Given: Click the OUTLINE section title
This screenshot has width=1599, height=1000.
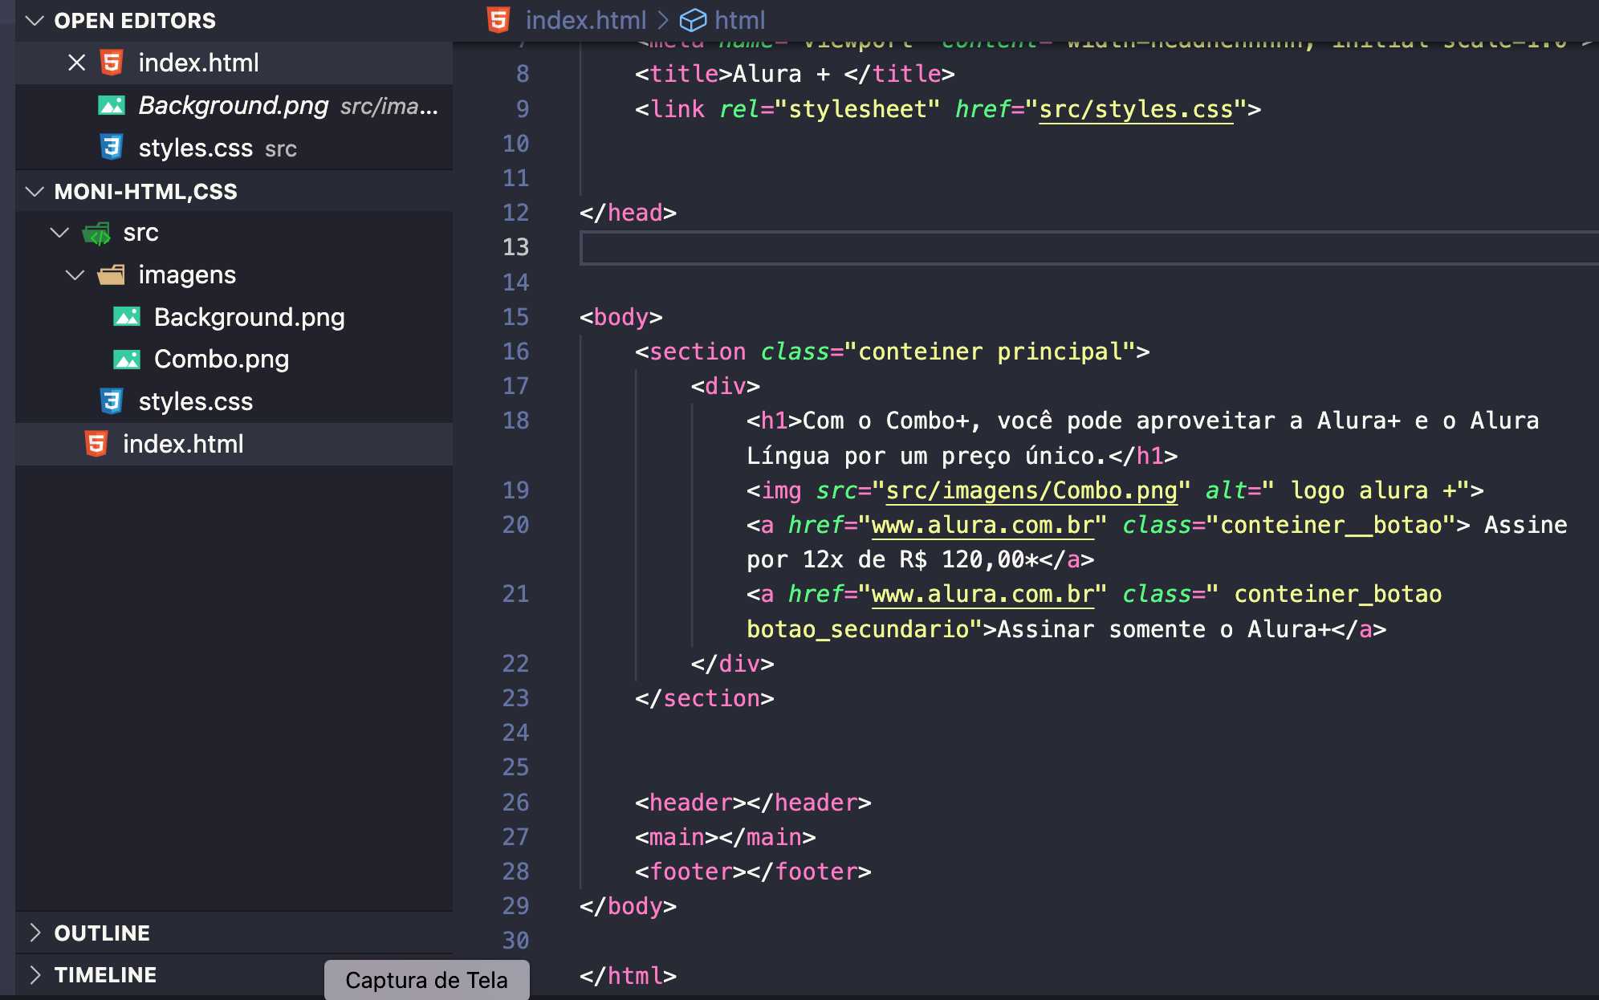Looking at the screenshot, I should pyautogui.click(x=102, y=933).
